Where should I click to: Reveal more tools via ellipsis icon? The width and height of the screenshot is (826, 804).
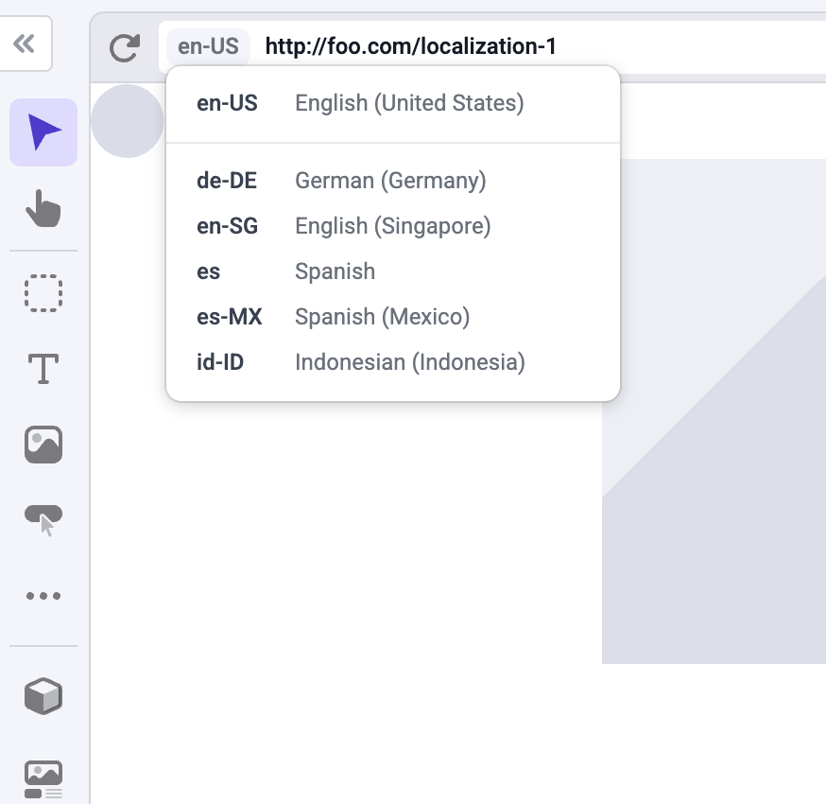coord(43,595)
